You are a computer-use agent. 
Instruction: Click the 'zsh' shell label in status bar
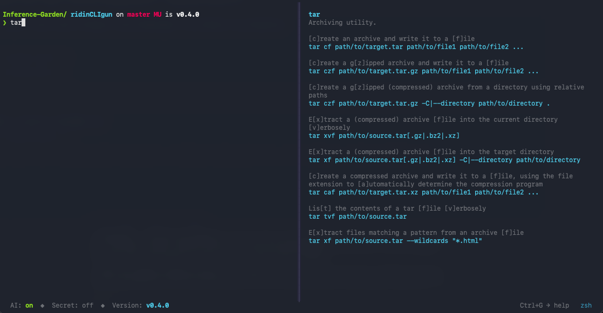586,305
